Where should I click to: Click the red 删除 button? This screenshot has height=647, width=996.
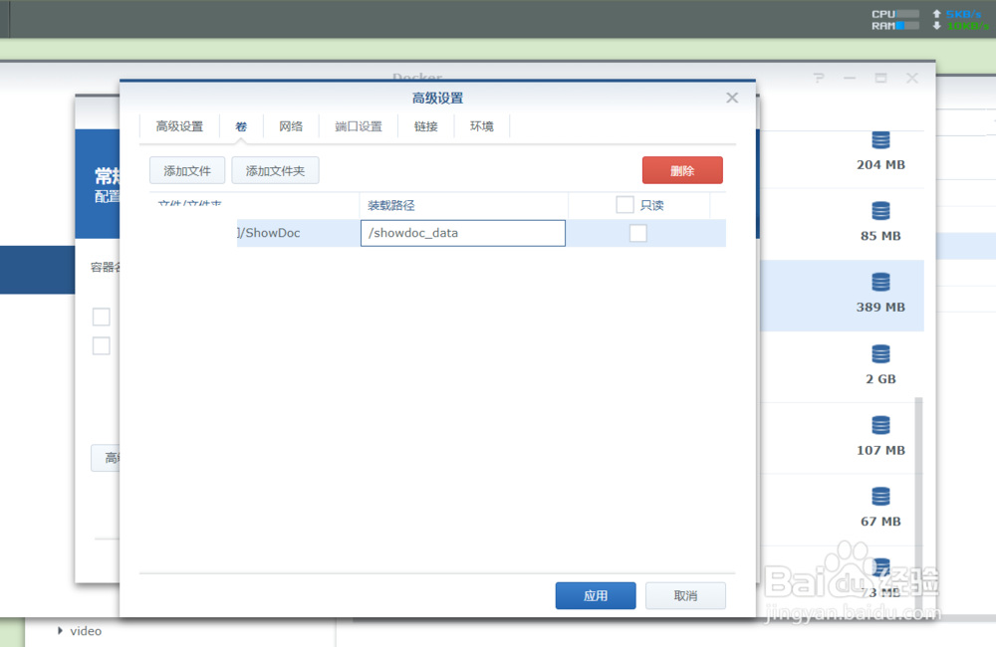coord(682,170)
